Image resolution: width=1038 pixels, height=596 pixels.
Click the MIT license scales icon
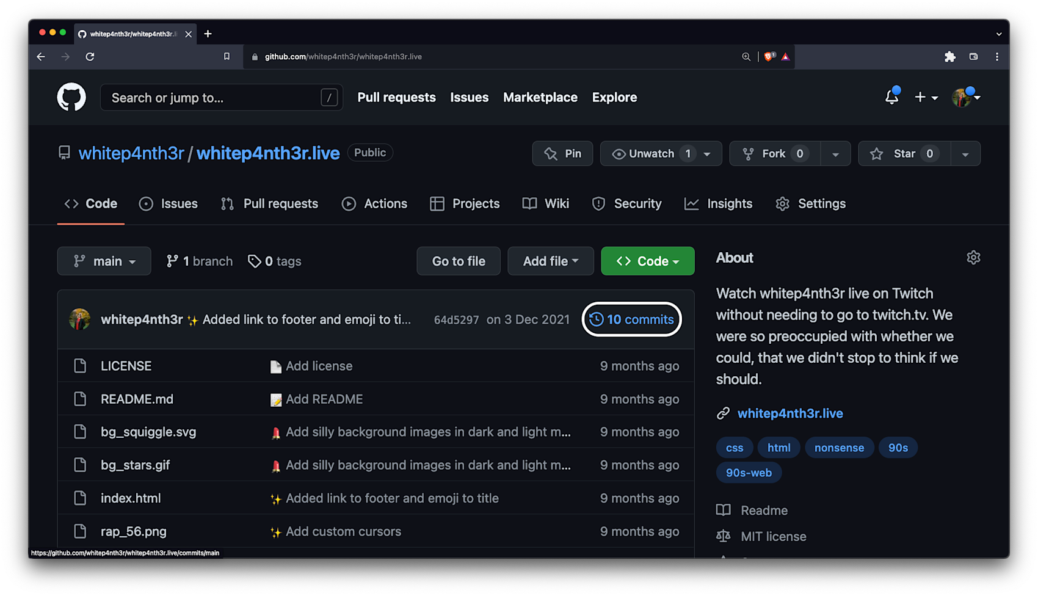(724, 536)
